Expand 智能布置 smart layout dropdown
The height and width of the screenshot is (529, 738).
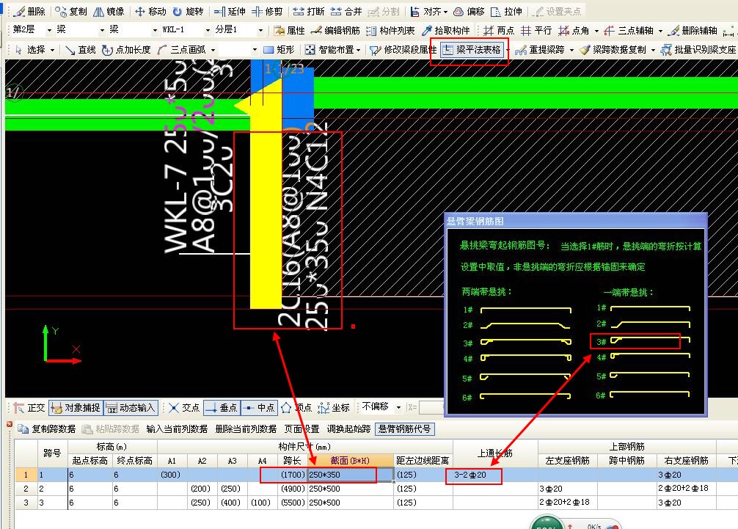pos(359,50)
